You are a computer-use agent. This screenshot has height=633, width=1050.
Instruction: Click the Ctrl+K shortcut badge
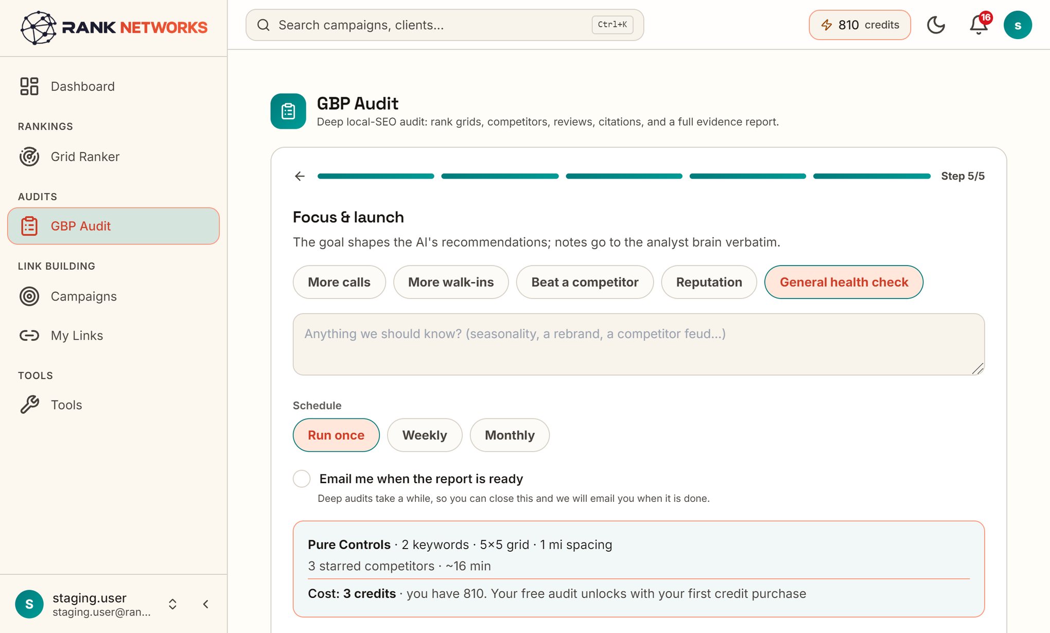pyautogui.click(x=612, y=25)
